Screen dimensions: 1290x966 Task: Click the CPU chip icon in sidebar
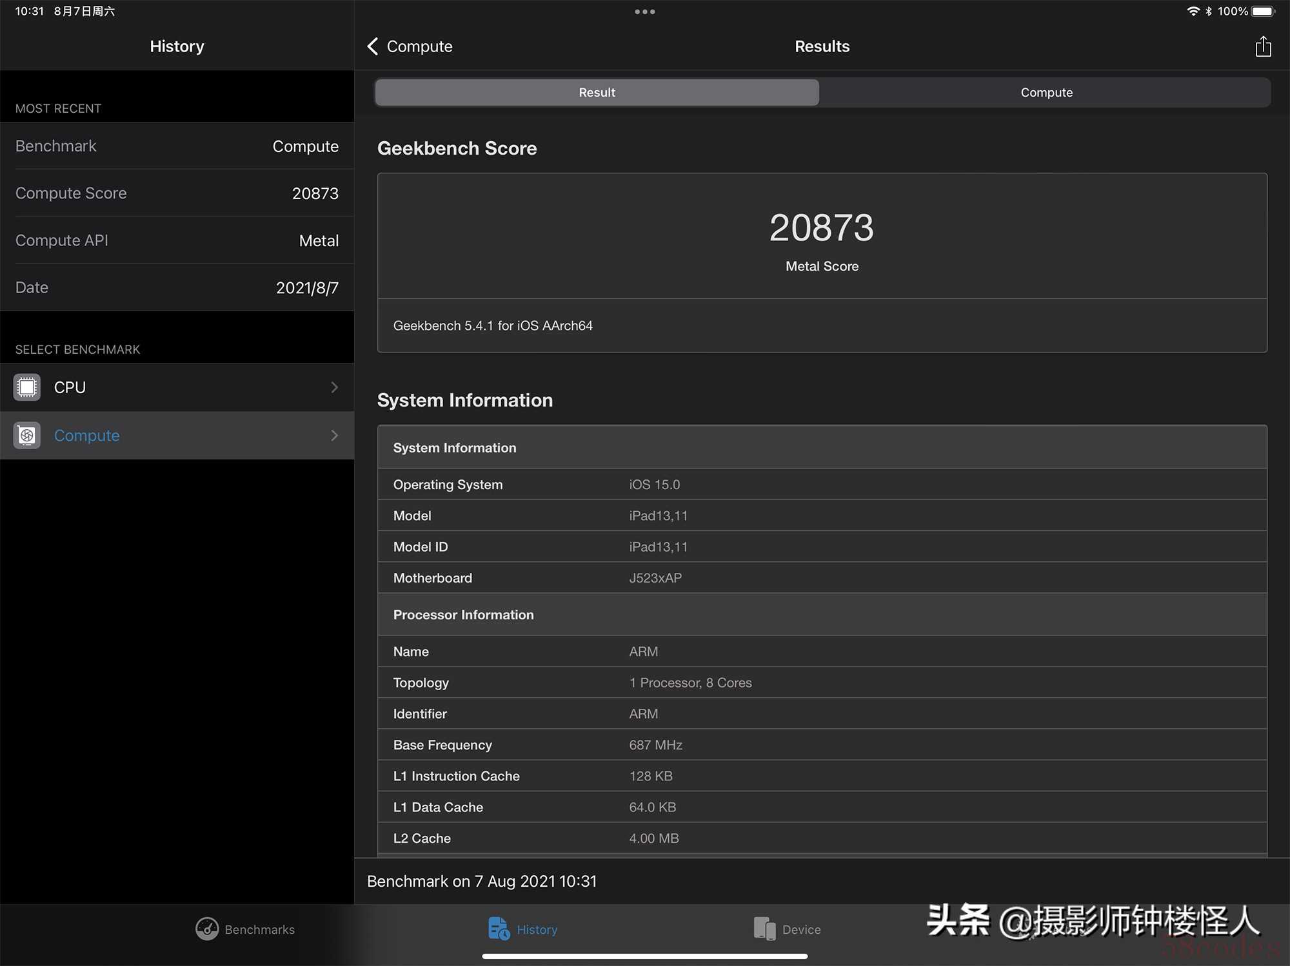(27, 387)
